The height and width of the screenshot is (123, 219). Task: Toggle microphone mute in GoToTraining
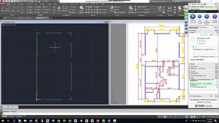[x=193, y=46]
